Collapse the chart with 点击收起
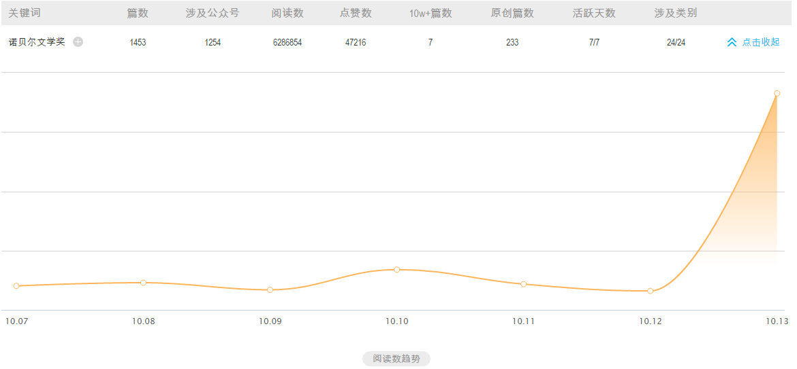 click(753, 42)
